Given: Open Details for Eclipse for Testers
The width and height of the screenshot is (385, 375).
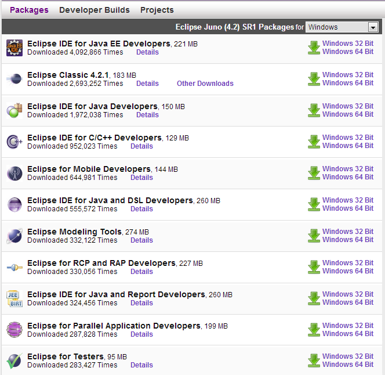Looking at the screenshot, I should (x=141, y=365).
